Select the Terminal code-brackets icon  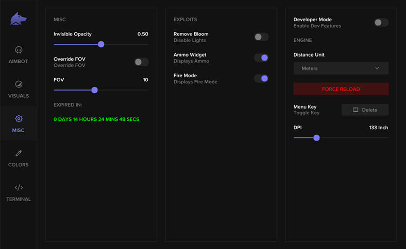pyautogui.click(x=19, y=187)
